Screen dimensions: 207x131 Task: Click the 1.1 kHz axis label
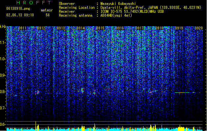[3, 43]
